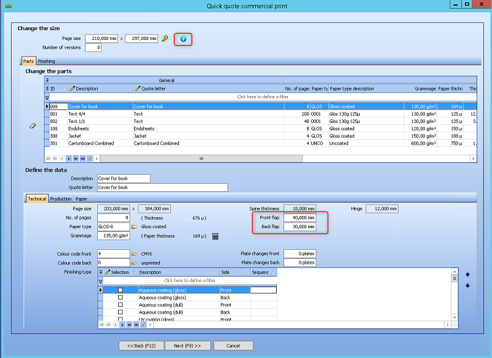The height and width of the screenshot is (358, 492).
Task: Go to first record in parts grid navigator
Action: 48,159
